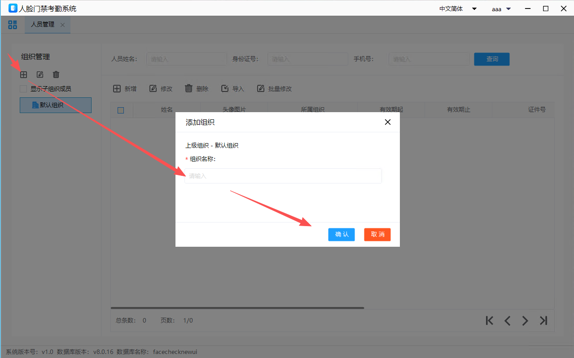Tick the select-all checkbox in table header
Screen dimensions: 574x358
coord(121,110)
